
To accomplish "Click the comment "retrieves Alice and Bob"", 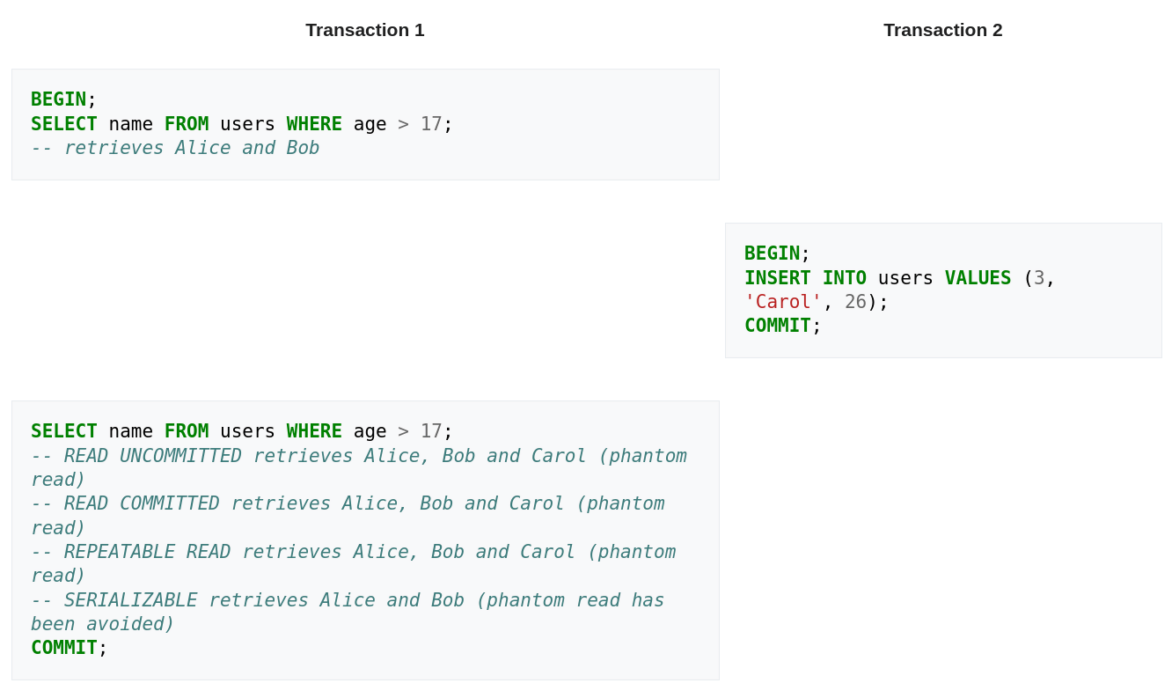I will pyautogui.click(x=174, y=148).
